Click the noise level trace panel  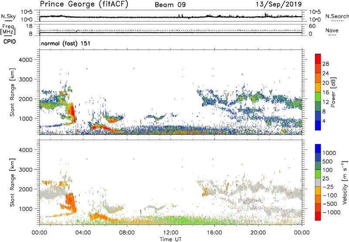pos(171,16)
